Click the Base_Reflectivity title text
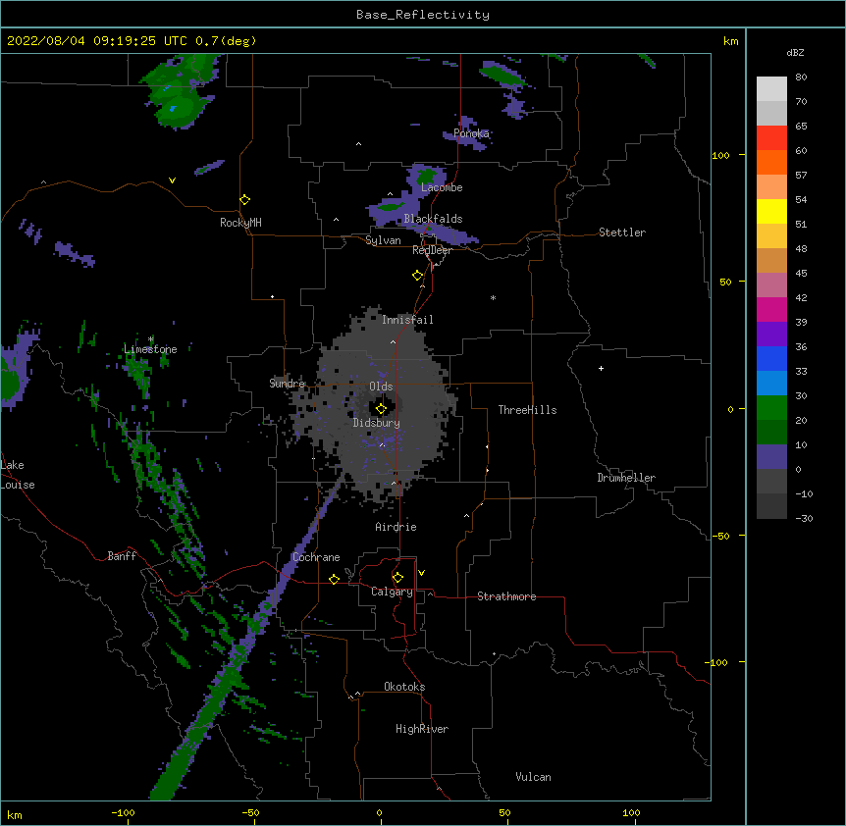 pyautogui.click(x=423, y=15)
